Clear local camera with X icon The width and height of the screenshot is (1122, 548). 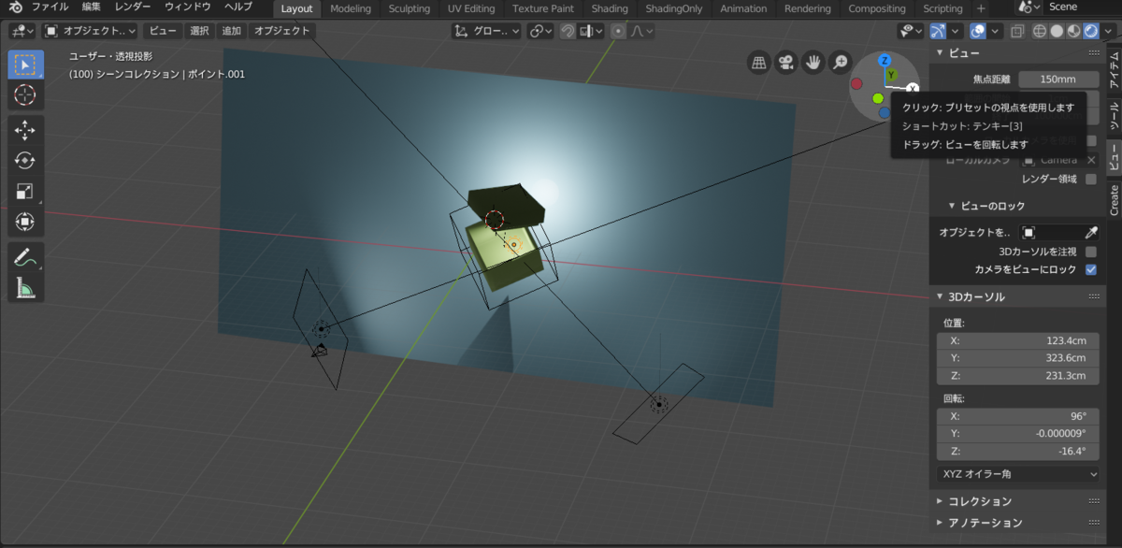(x=1091, y=160)
